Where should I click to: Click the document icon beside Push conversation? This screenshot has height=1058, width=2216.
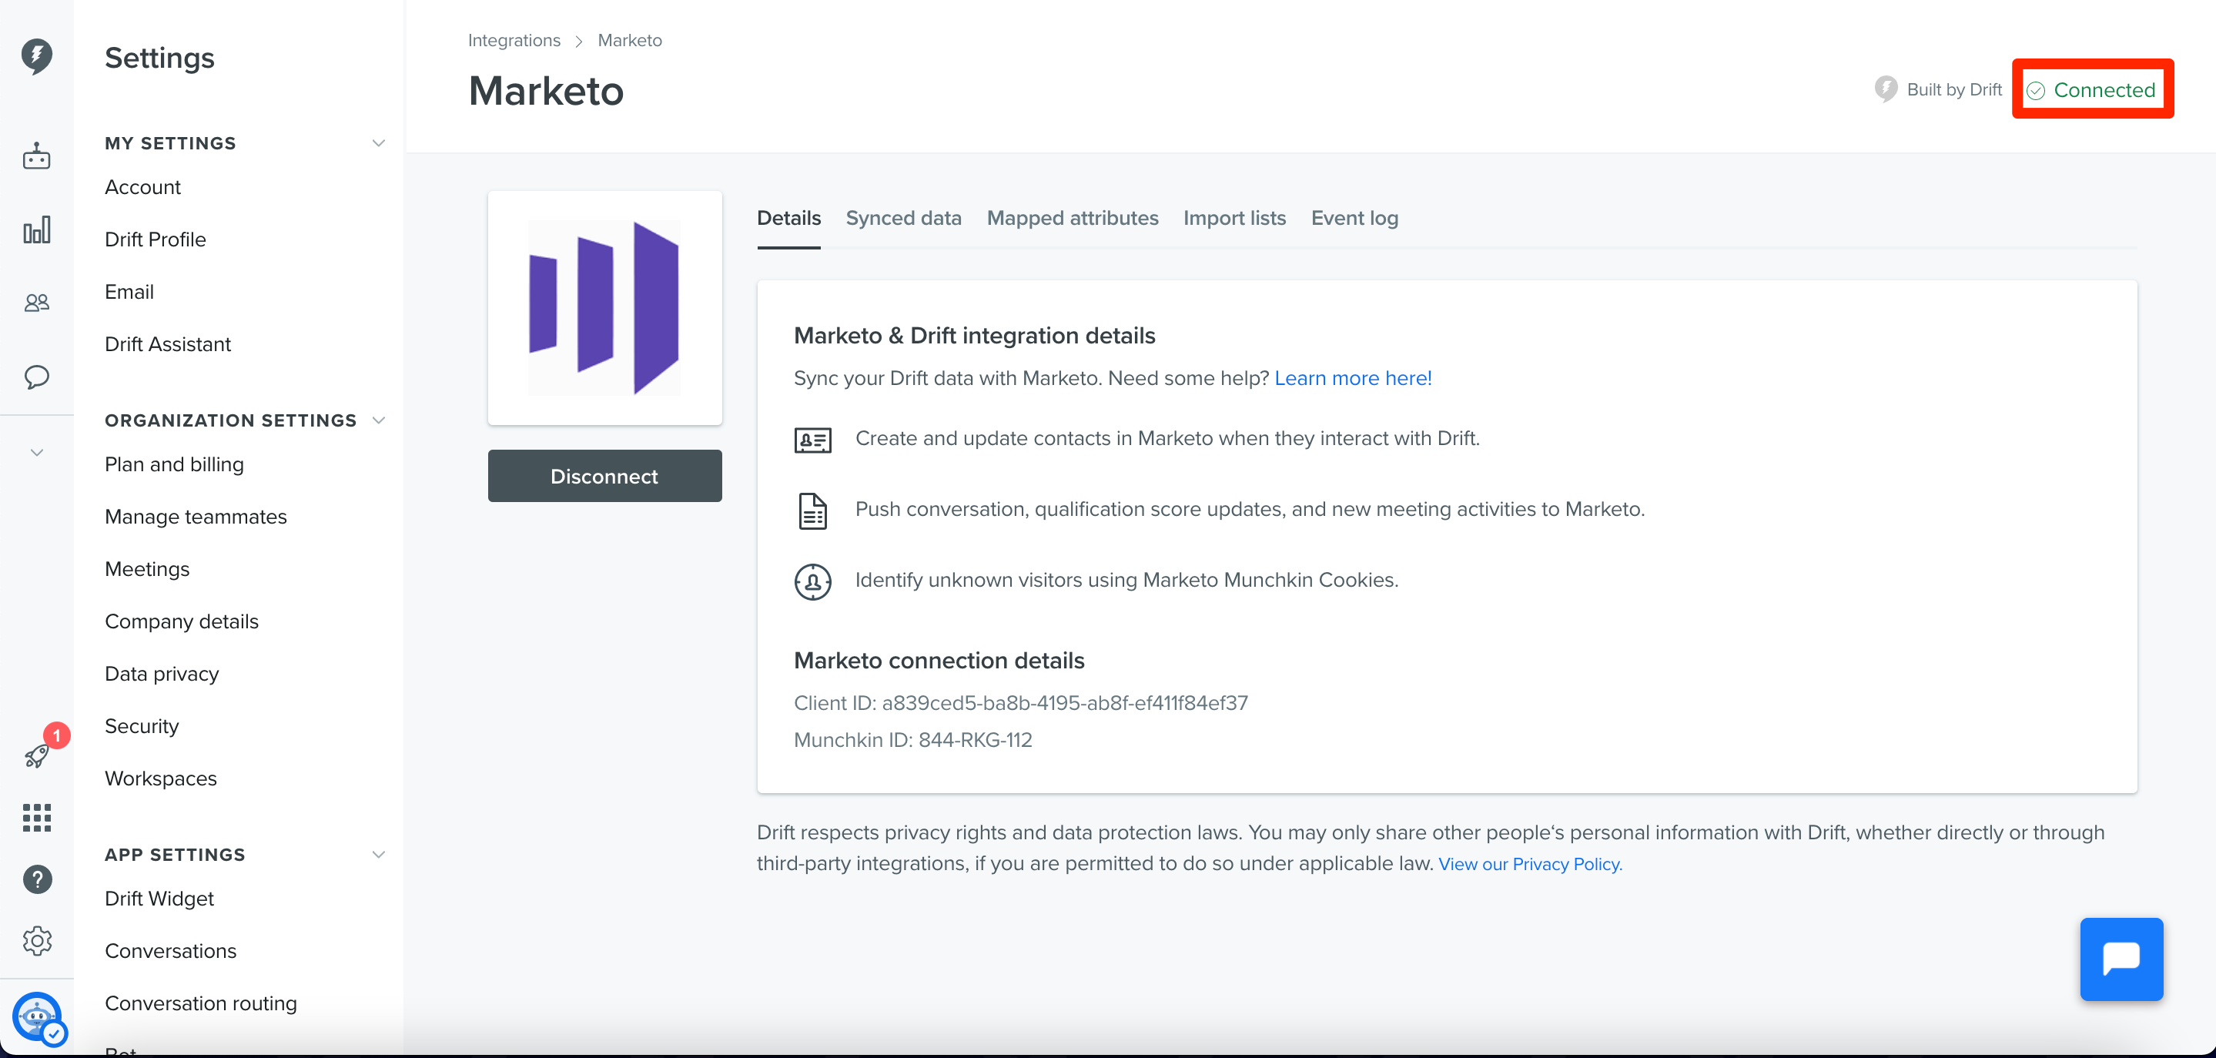tap(812, 511)
